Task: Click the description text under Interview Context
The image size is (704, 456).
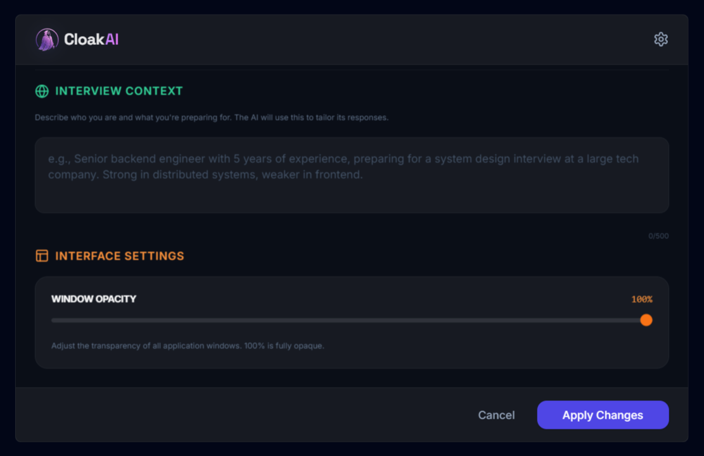Action: [212, 118]
